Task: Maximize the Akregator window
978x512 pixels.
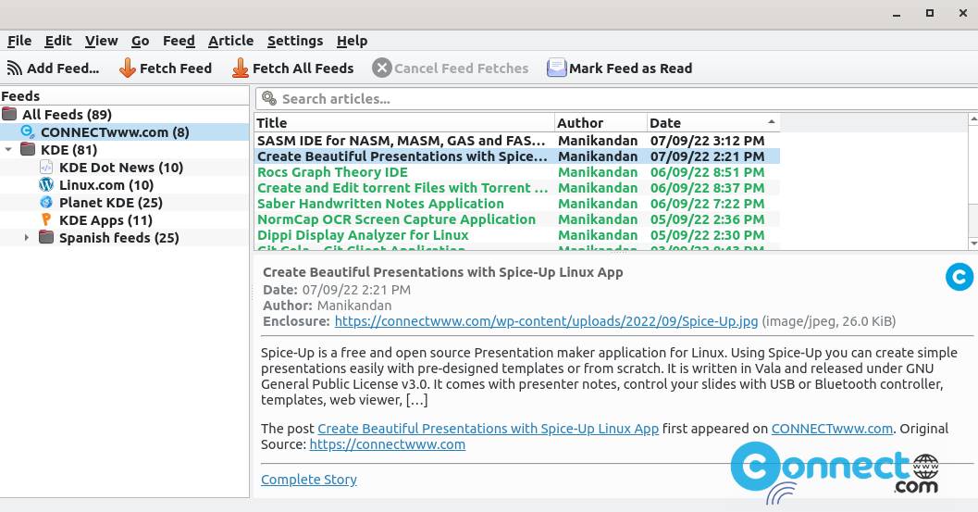Action: point(929,12)
